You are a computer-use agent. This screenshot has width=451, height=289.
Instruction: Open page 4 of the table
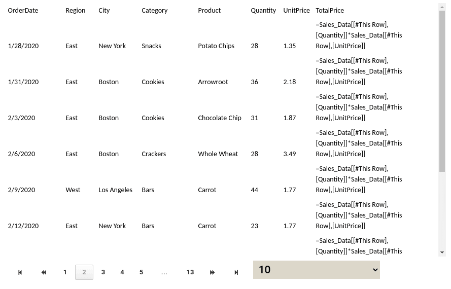(x=122, y=272)
